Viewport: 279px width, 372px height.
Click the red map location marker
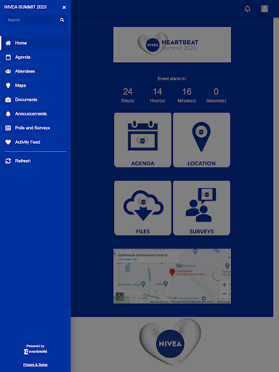pyautogui.click(x=172, y=272)
